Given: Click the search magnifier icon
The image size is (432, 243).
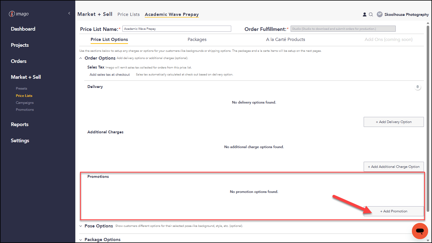Looking at the screenshot, I should tap(371, 14).
